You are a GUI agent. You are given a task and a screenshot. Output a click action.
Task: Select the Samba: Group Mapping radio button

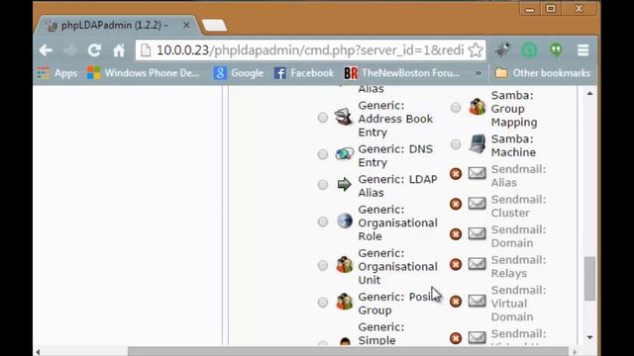click(456, 108)
